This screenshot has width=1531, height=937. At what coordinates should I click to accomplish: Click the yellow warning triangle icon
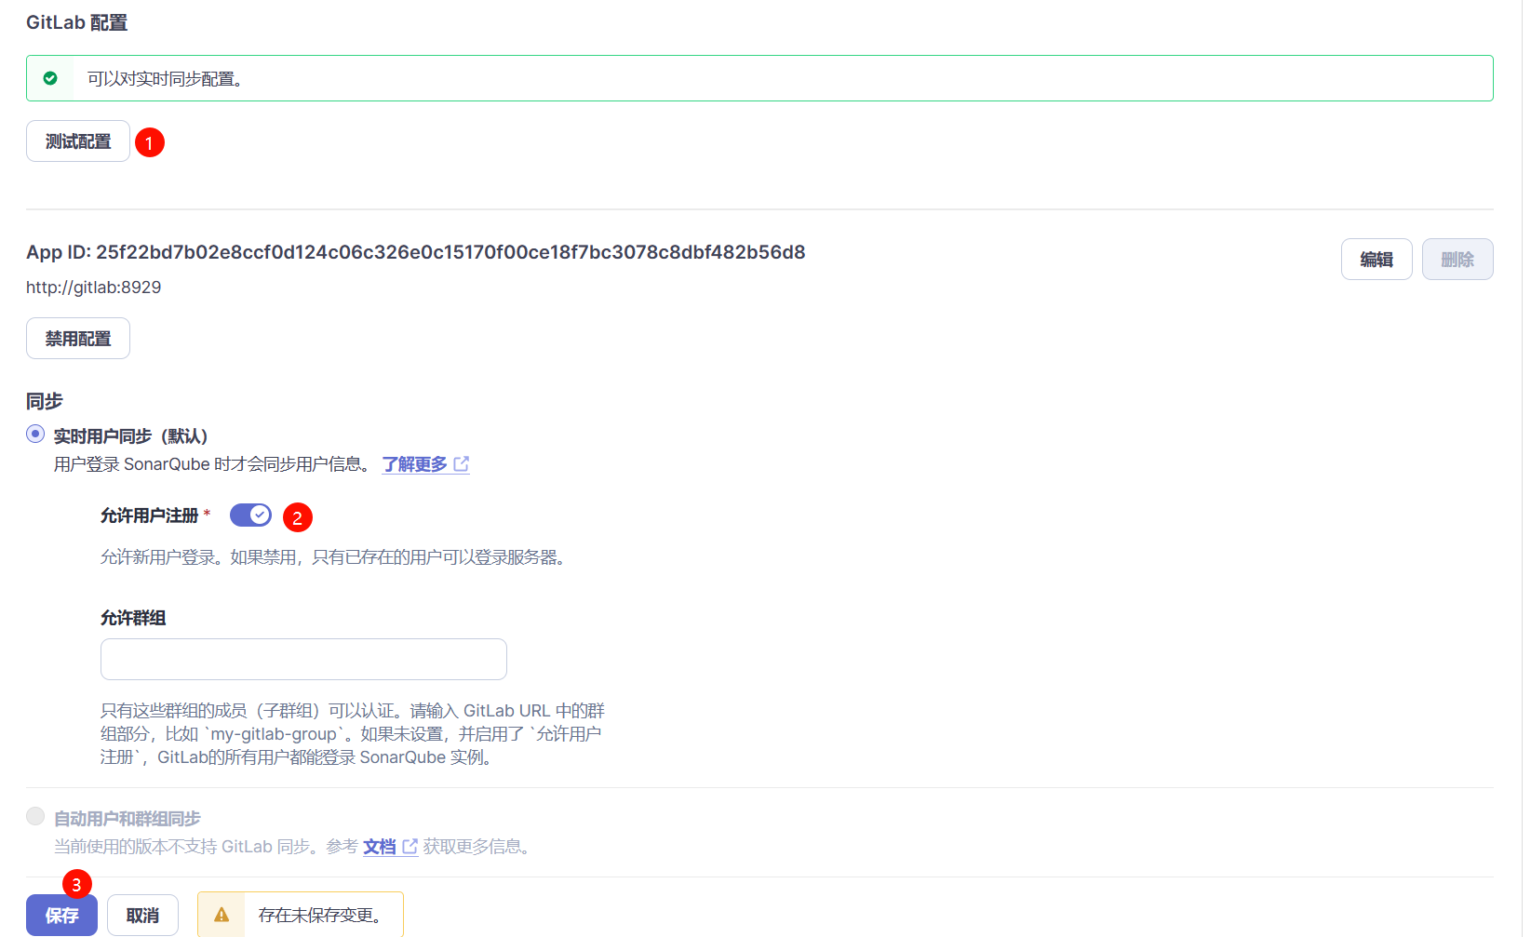(x=222, y=915)
